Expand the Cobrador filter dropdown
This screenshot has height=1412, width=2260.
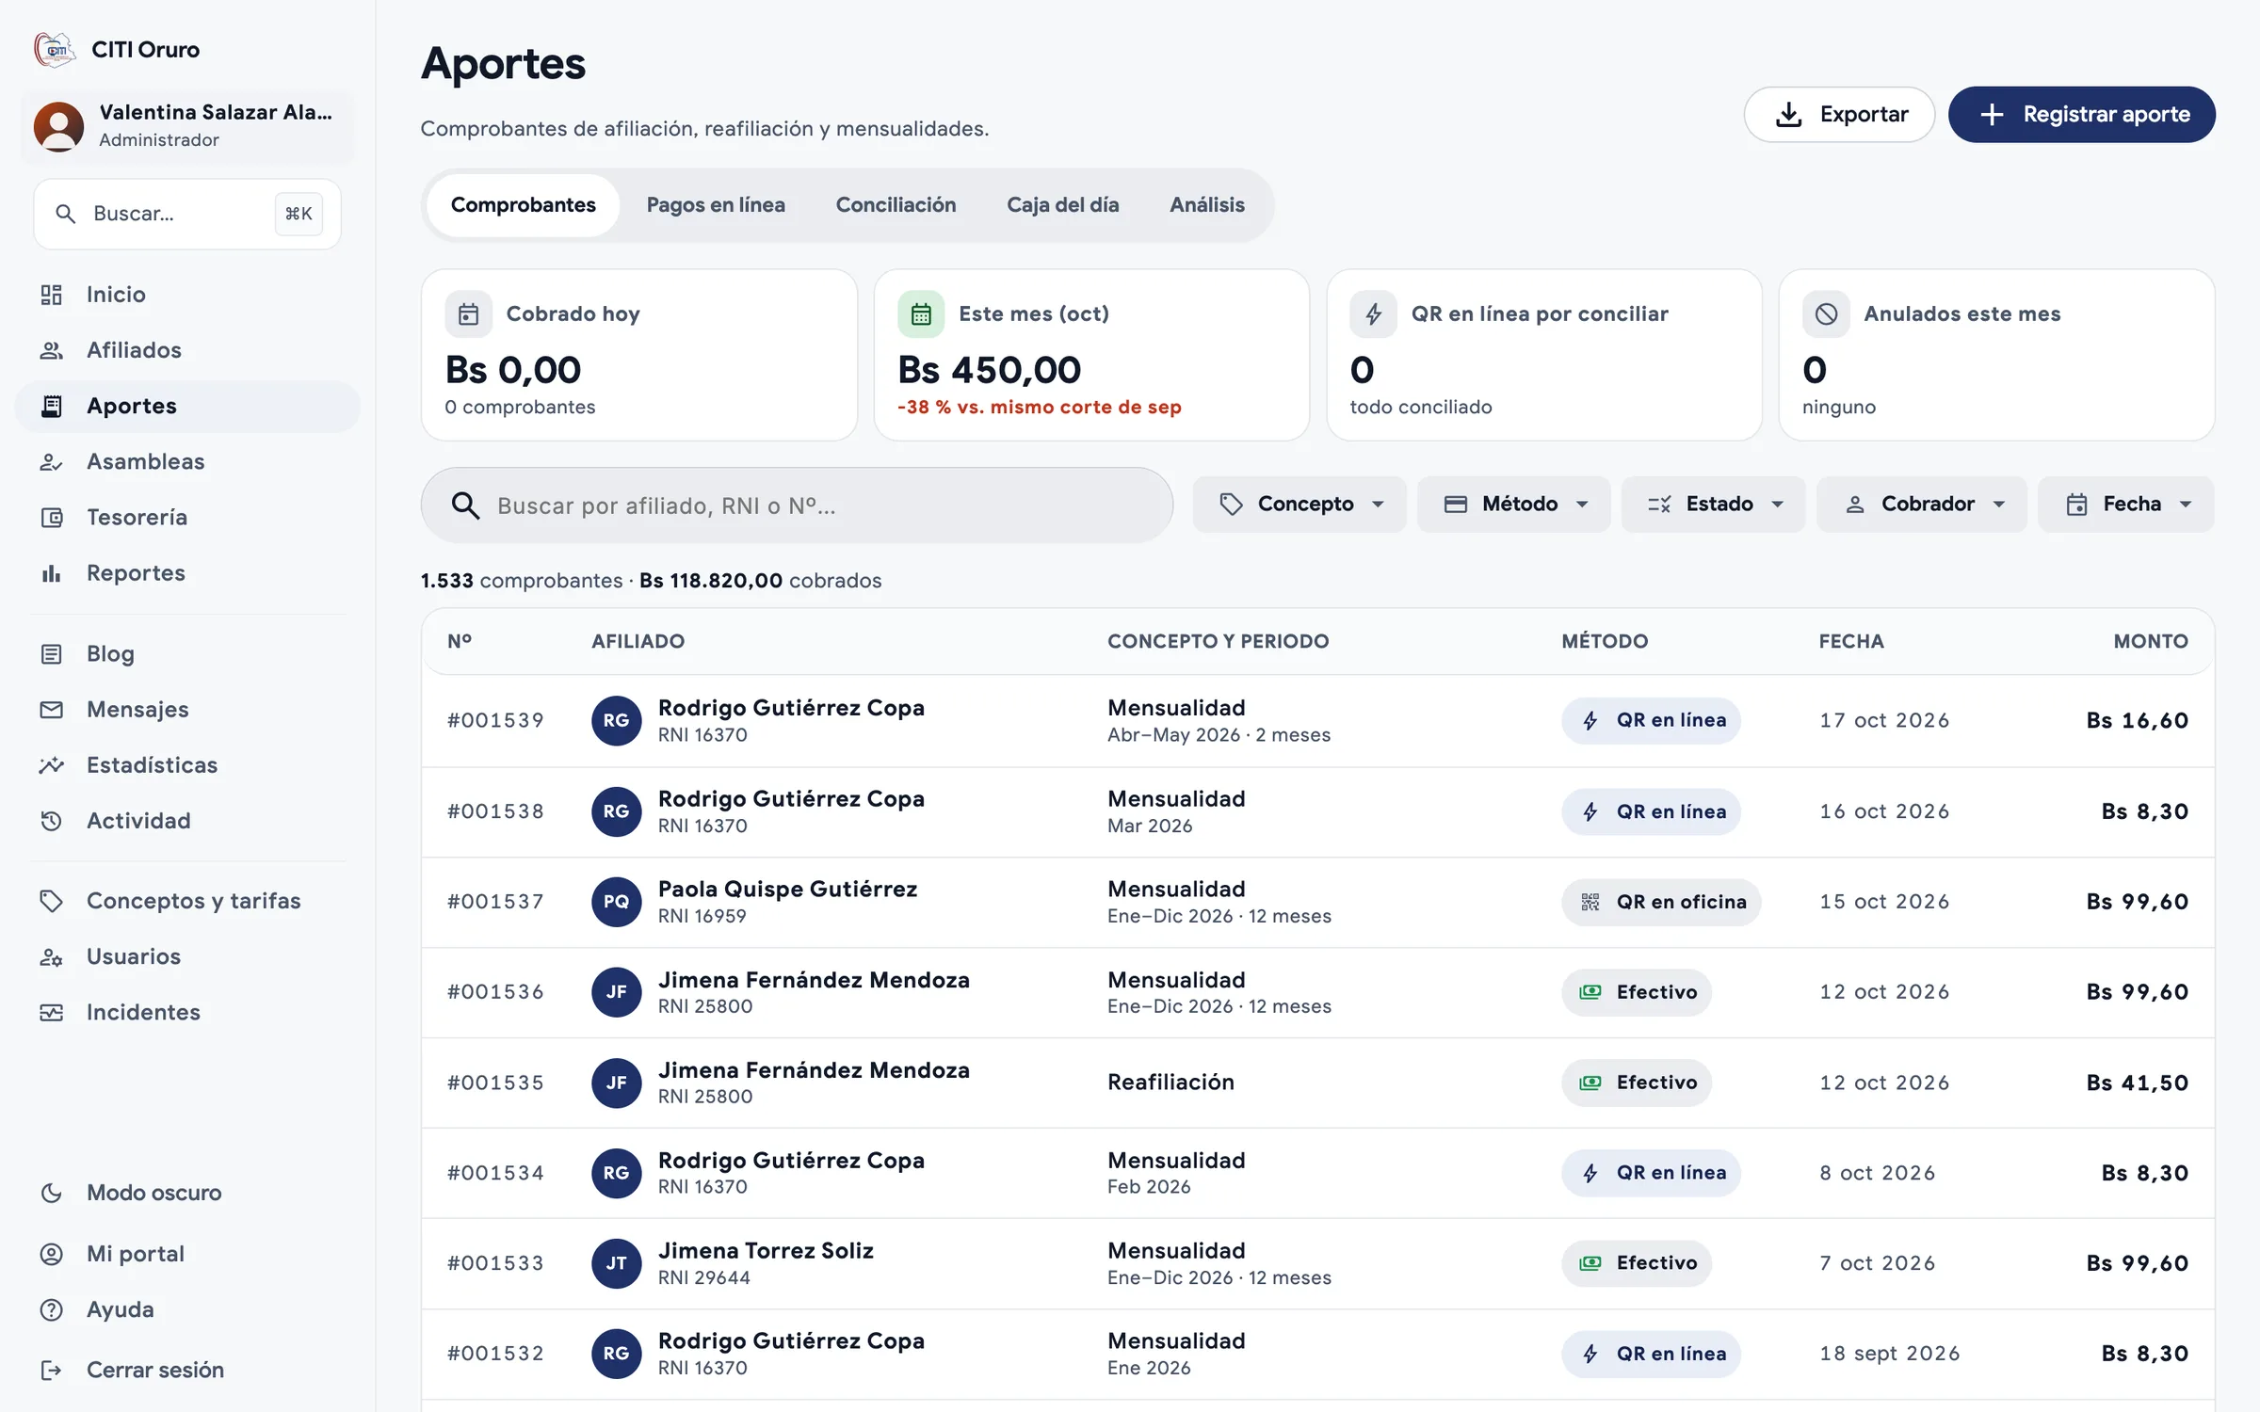click(x=1922, y=505)
